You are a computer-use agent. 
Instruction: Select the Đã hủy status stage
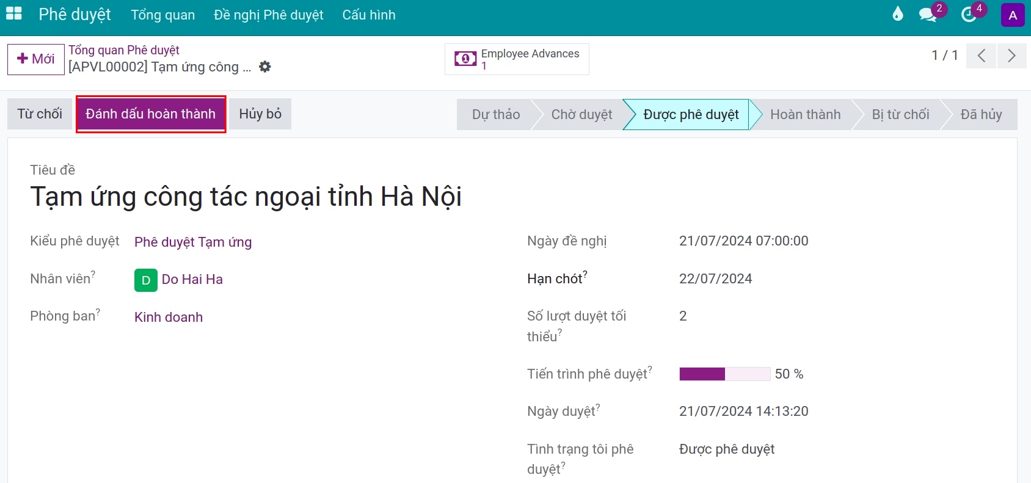coord(981,114)
